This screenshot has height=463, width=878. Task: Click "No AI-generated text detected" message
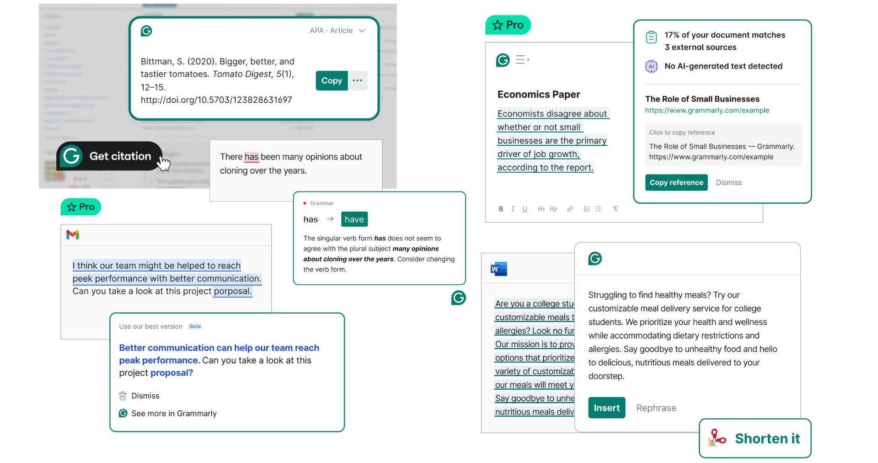point(723,66)
